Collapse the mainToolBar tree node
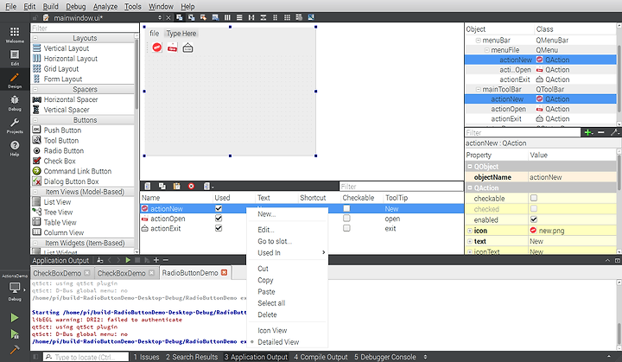Image resolution: width=622 pixels, height=362 pixels. click(x=479, y=89)
